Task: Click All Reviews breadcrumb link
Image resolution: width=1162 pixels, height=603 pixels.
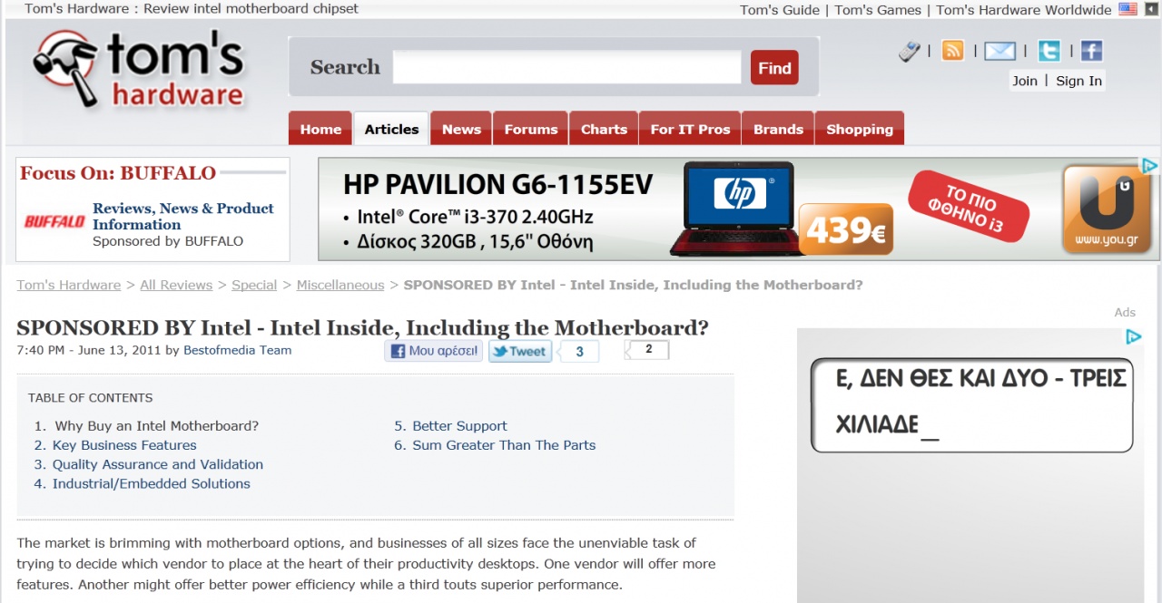Action: (x=176, y=285)
